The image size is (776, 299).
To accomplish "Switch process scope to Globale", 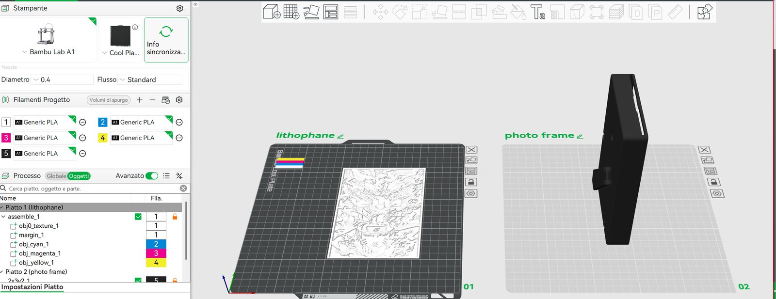I will 56,176.
